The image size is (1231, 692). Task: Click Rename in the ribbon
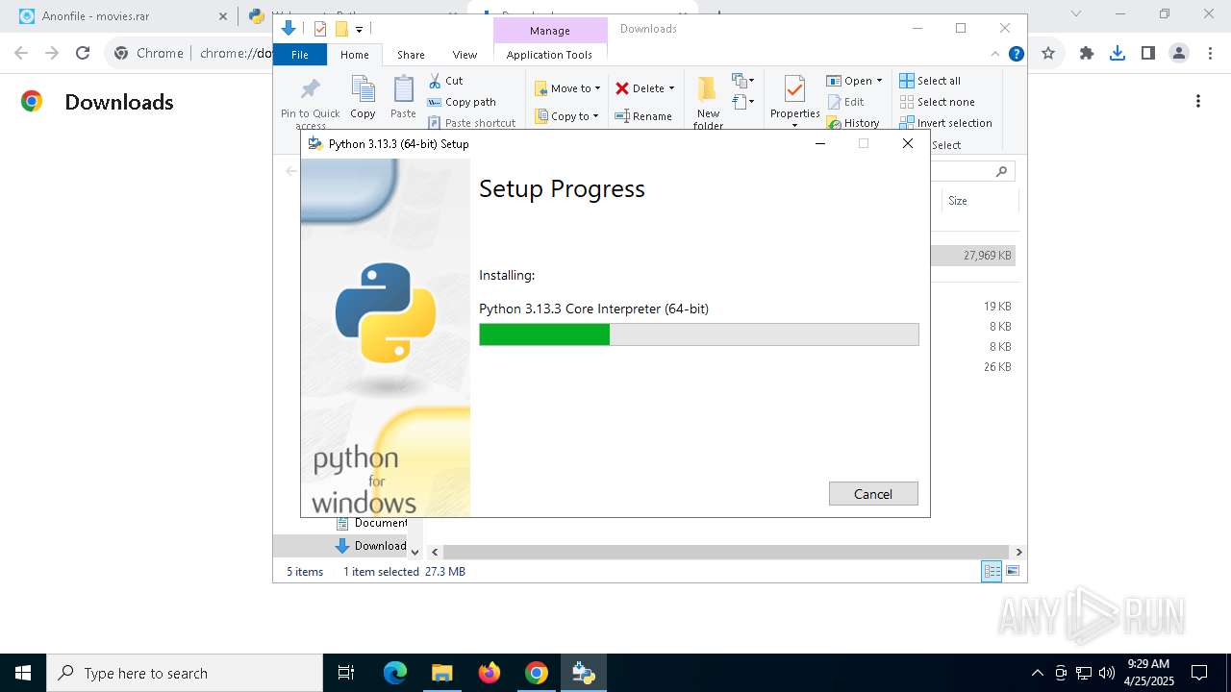(x=643, y=116)
